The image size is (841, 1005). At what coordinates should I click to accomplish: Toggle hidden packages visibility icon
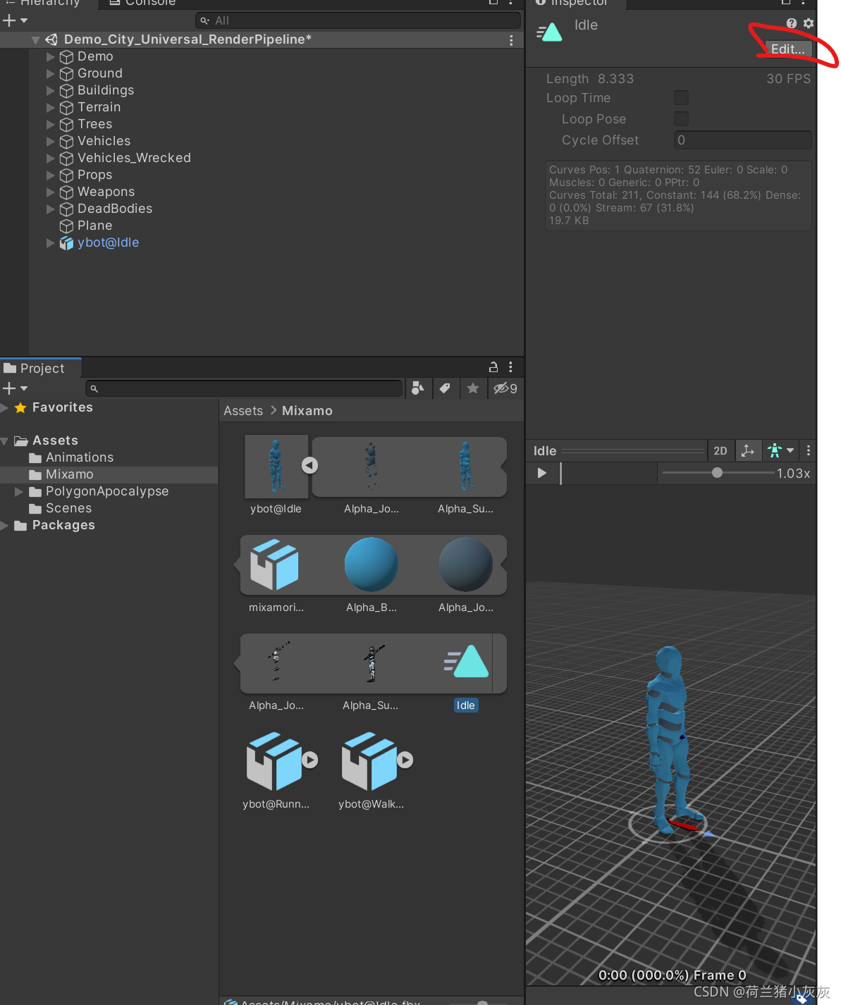(505, 388)
